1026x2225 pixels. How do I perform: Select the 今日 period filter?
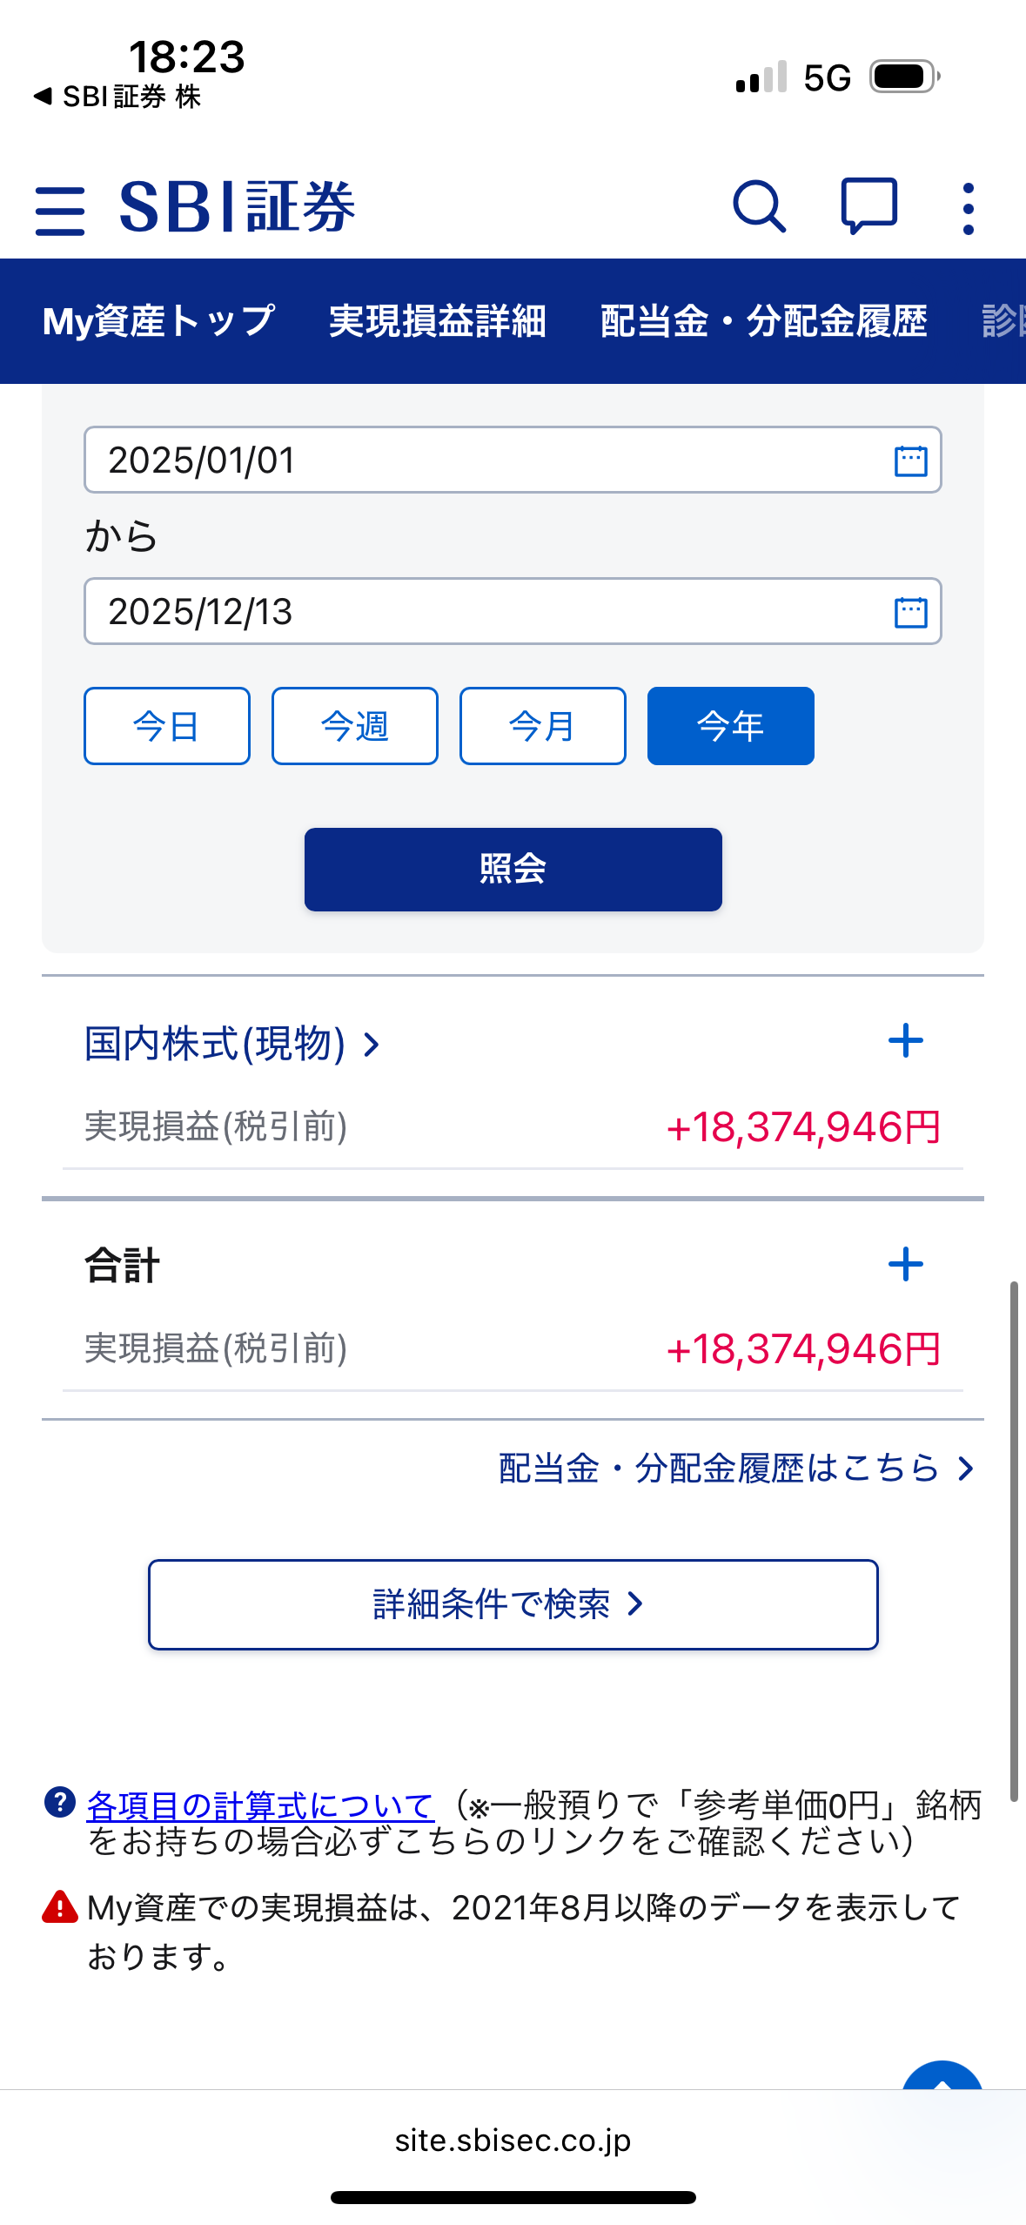(x=167, y=726)
